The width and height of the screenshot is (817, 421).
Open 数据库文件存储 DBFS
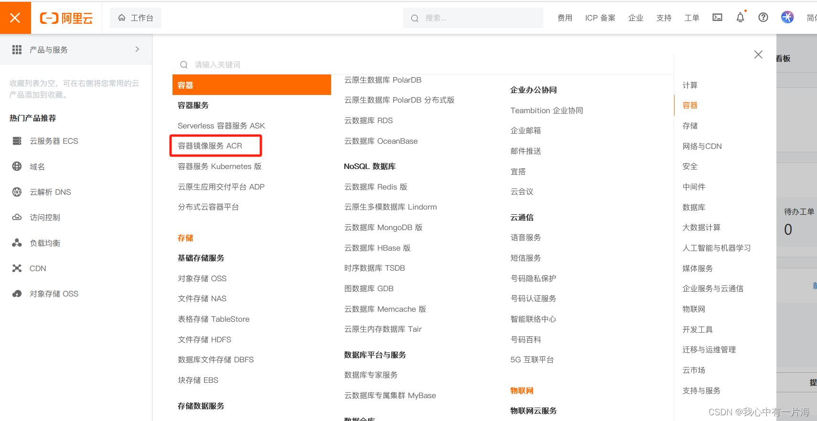click(x=216, y=359)
